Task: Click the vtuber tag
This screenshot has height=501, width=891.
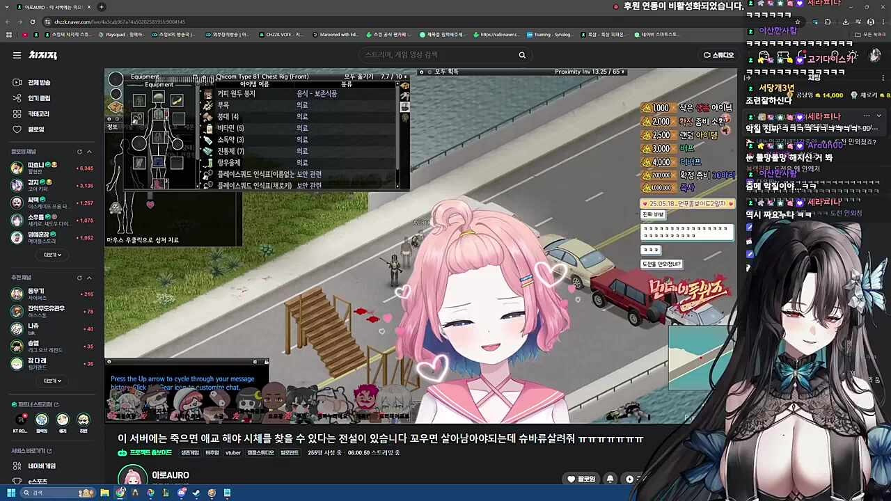Action: 233,453
